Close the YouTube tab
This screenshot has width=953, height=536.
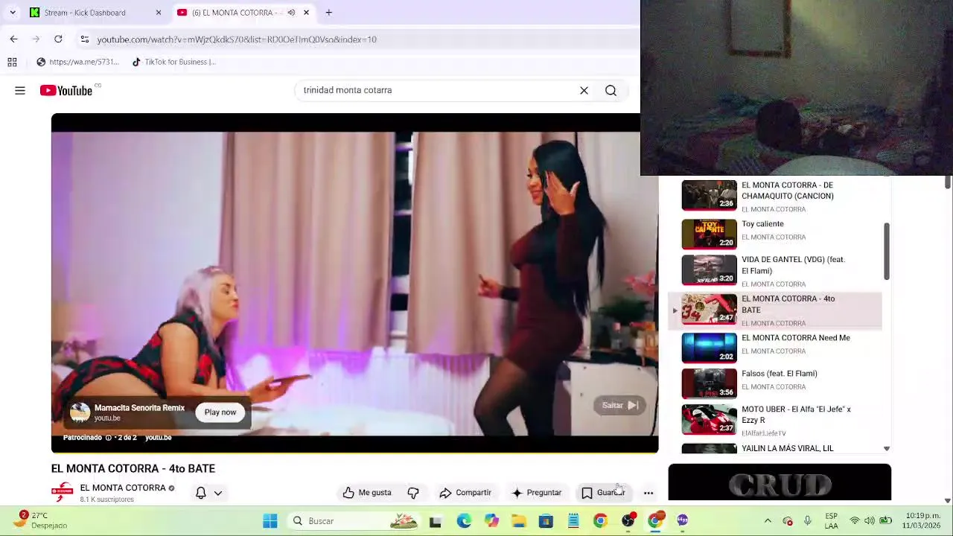(x=306, y=13)
